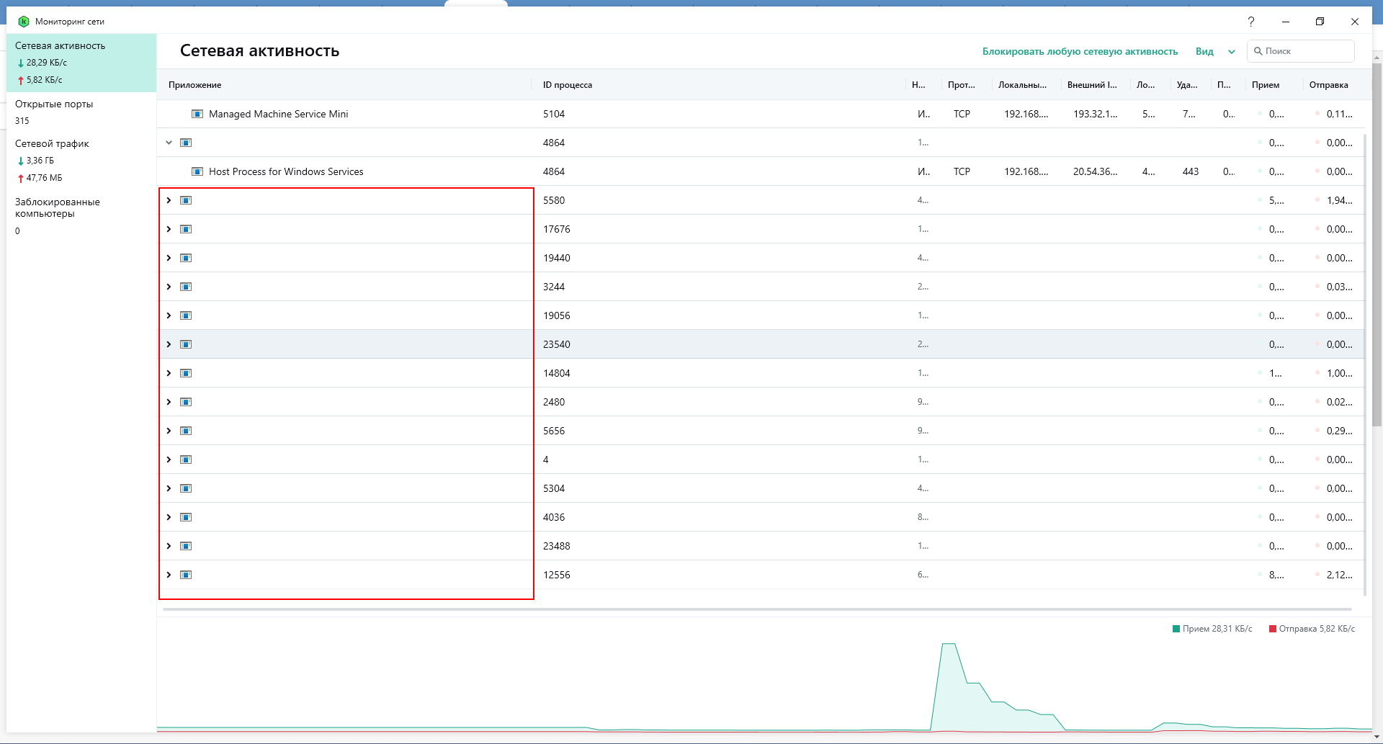Viewport: 1383px width, 744px height.
Task: Sort by the Внешний I... column header
Action: click(1092, 85)
